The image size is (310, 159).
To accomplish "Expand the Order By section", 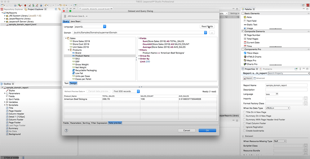I will (139, 59).
